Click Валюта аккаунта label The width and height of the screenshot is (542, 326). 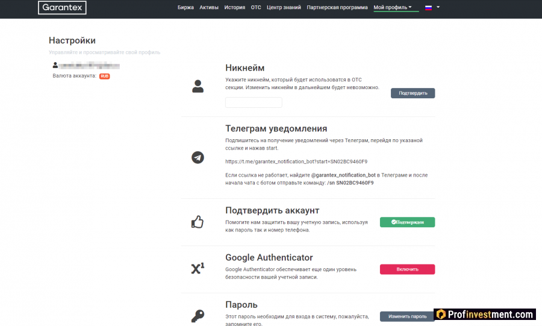74,76
